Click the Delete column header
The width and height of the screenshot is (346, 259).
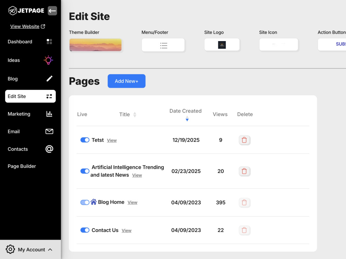tap(245, 114)
